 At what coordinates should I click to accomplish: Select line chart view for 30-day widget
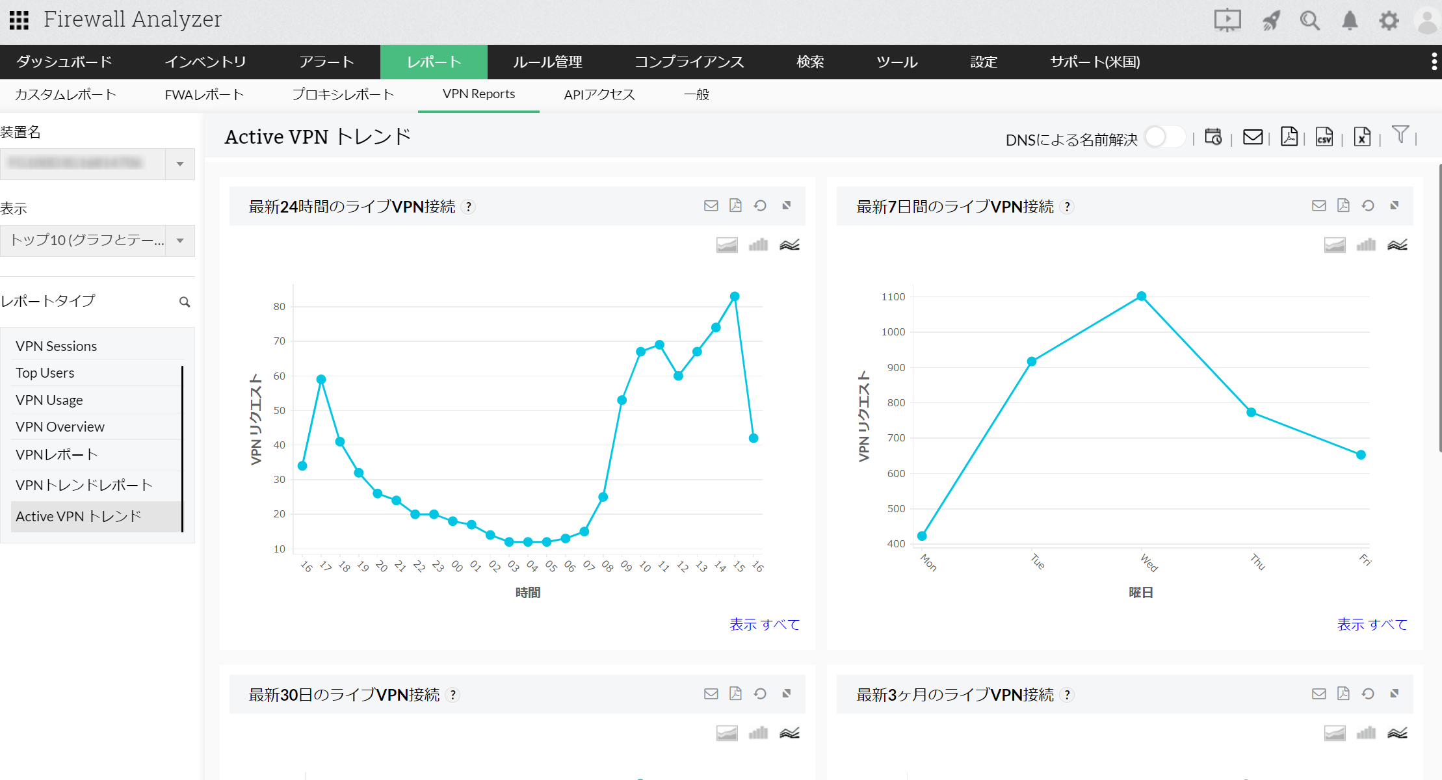[x=789, y=733]
